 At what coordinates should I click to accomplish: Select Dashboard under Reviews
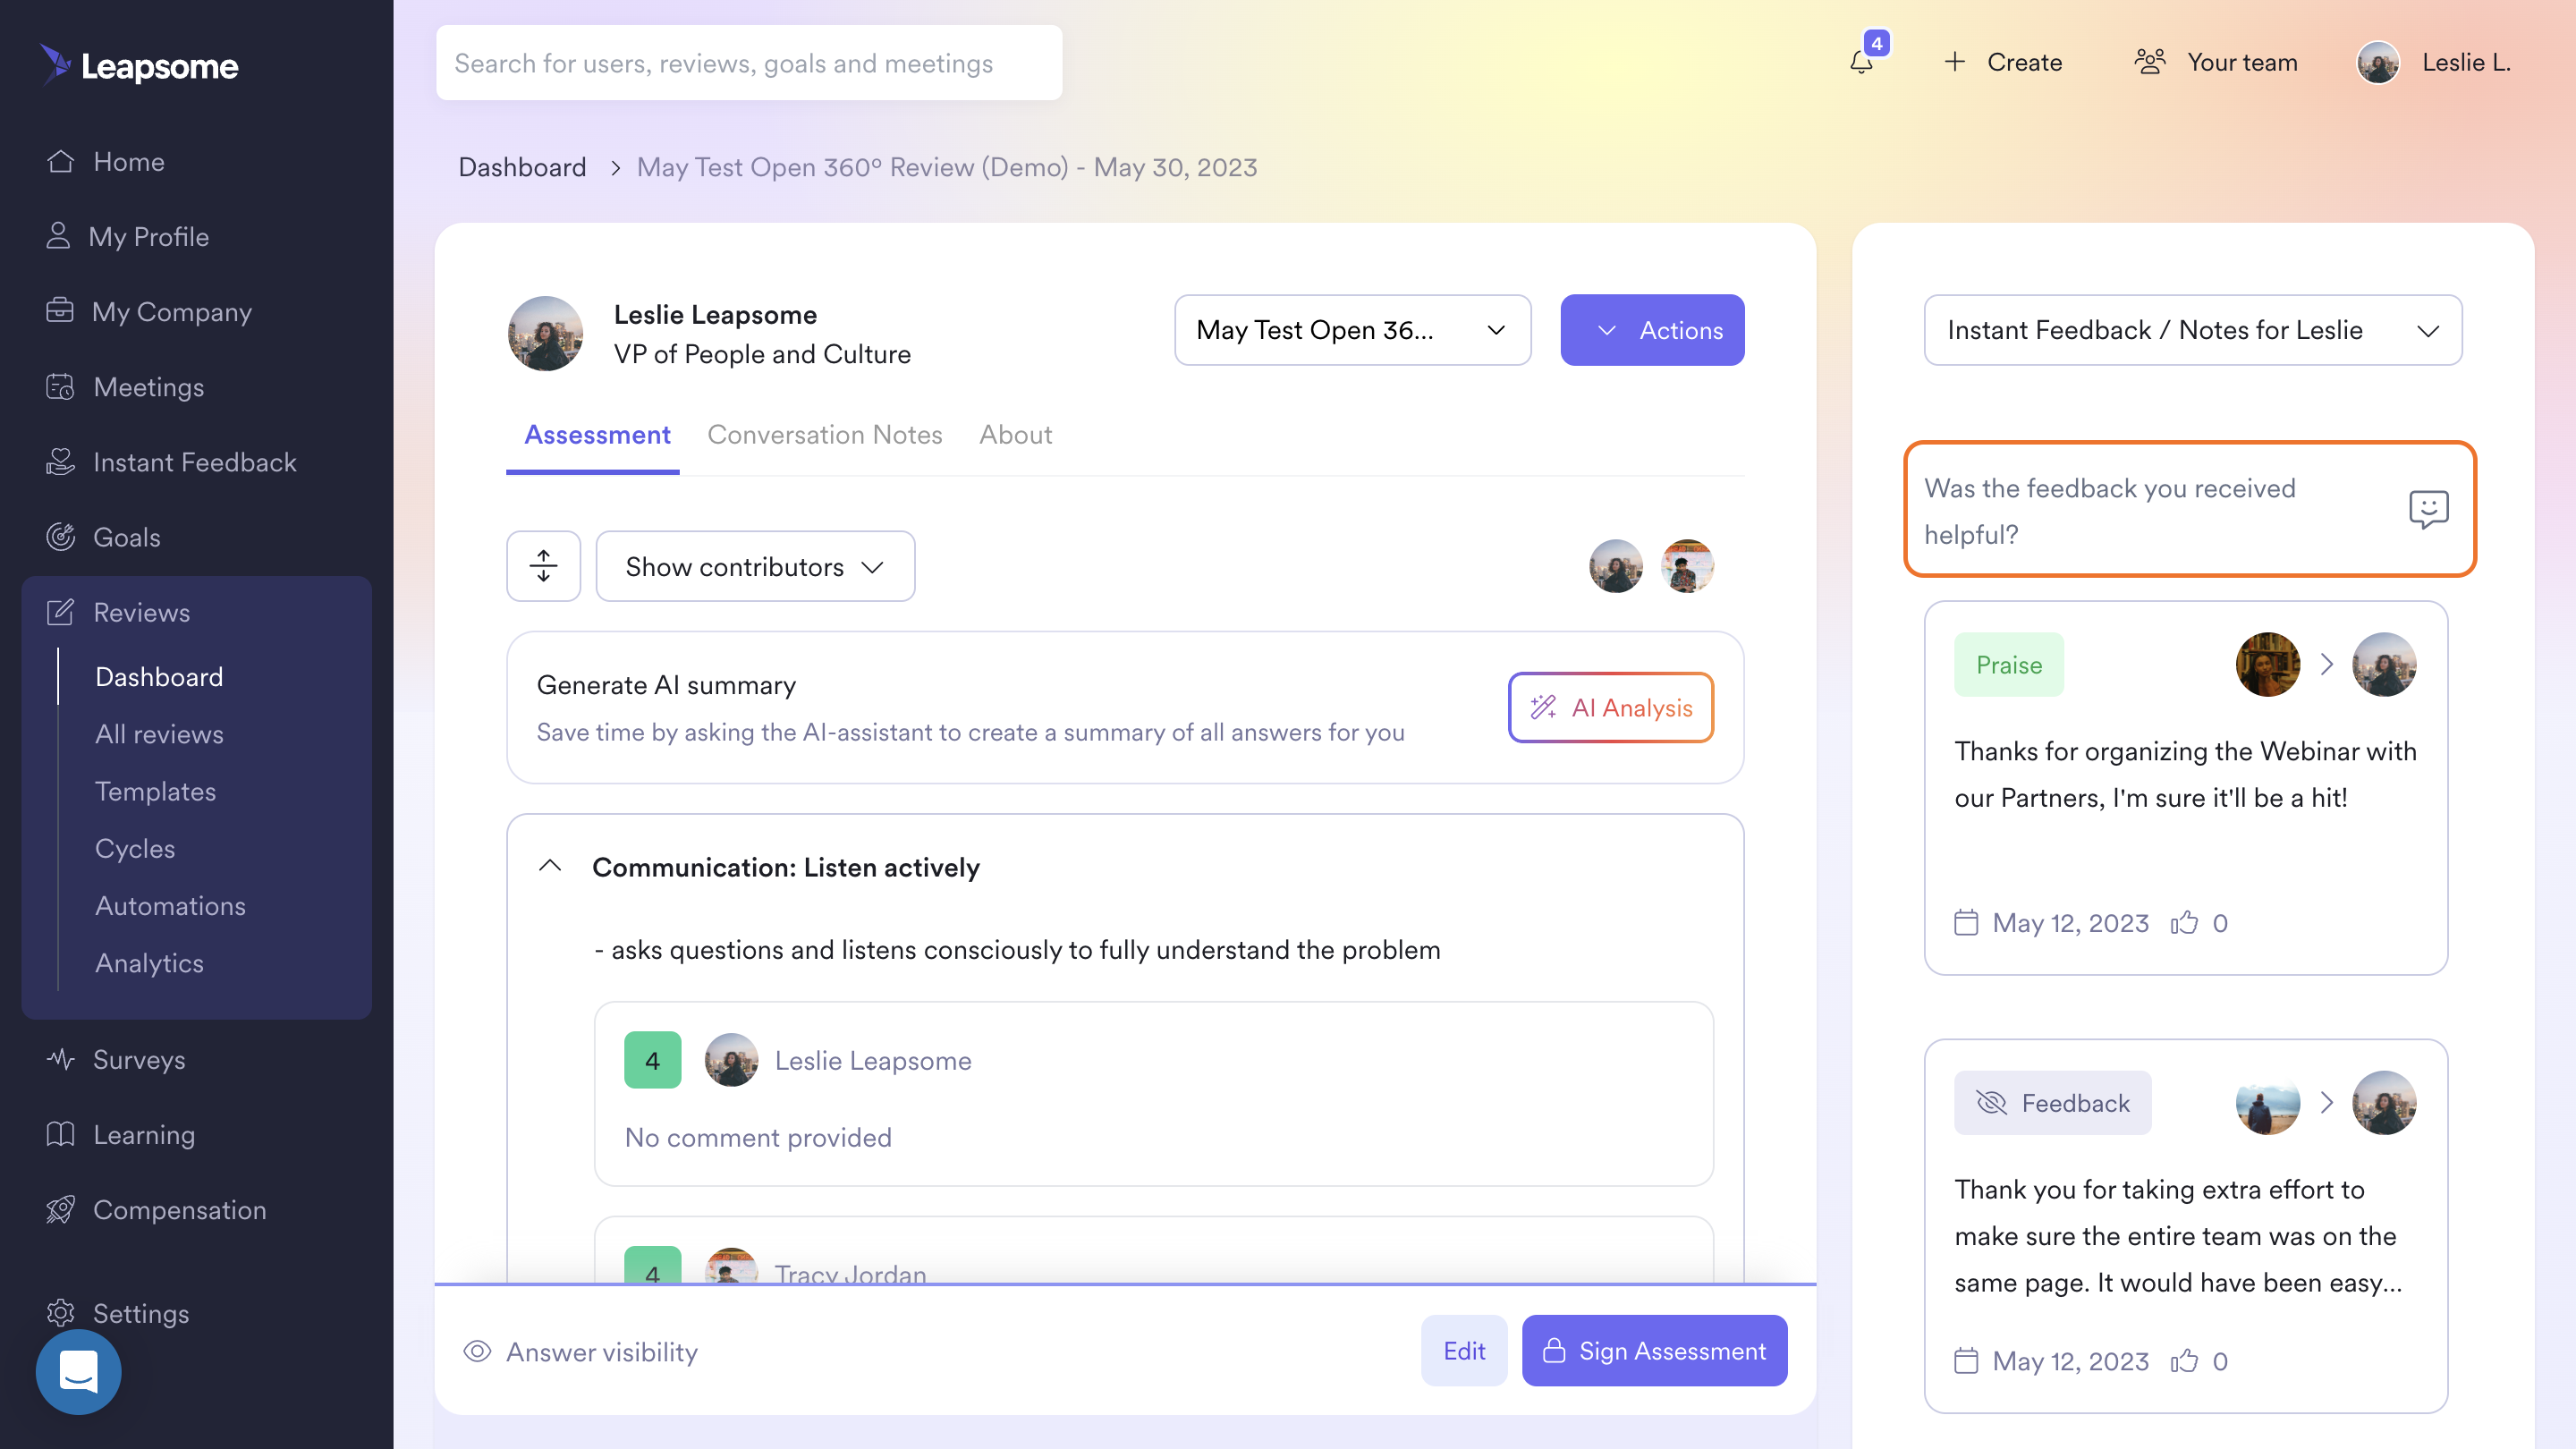(159, 676)
